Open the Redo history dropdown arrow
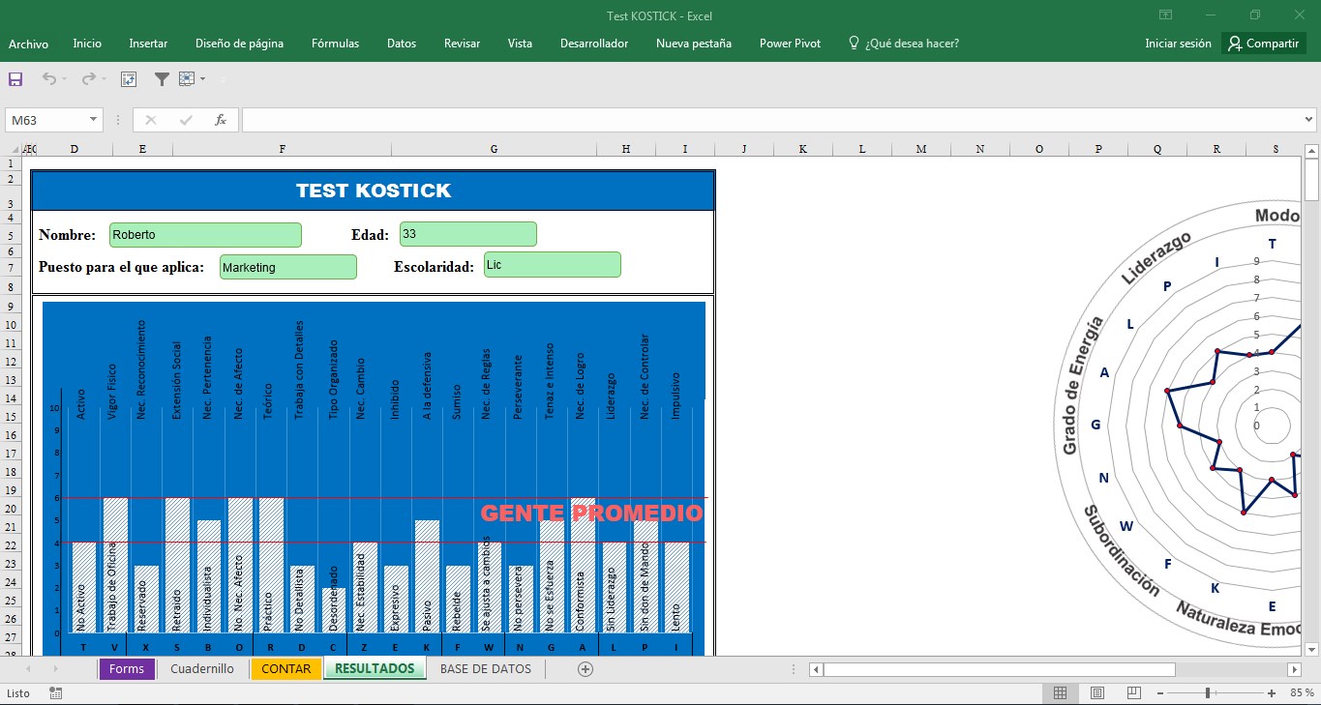 tap(104, 79)
